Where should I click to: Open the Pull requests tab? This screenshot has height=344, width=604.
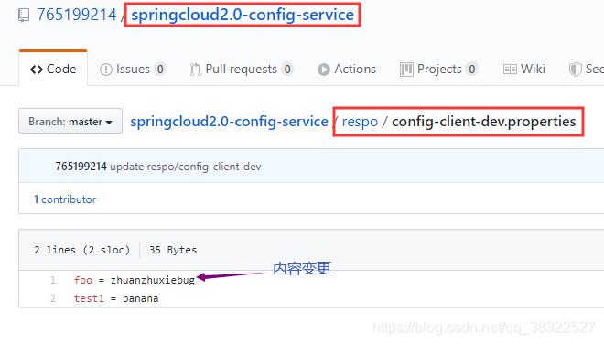(x=242, y=69)
